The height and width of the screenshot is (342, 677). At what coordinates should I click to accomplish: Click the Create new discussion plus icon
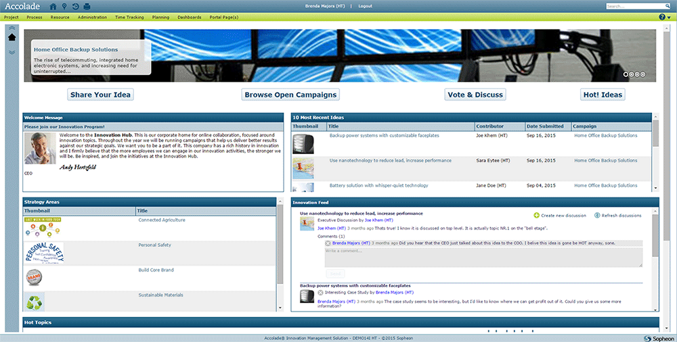click(537, 215)
